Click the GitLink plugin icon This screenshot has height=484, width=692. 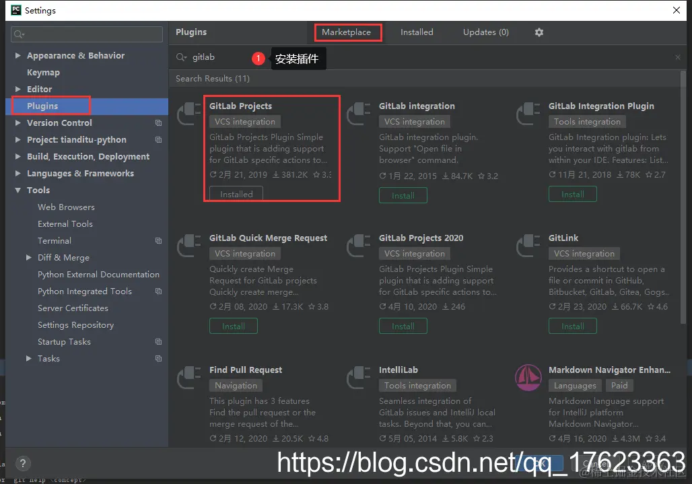[528, 246]
